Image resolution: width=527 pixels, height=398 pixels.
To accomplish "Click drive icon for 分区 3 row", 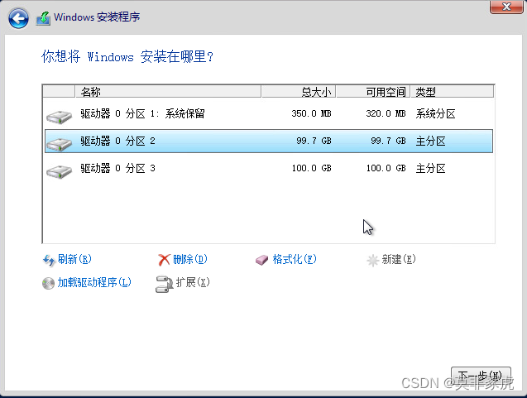I will point(60,171).
